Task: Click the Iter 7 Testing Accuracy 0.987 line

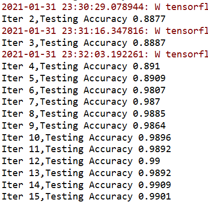Action: (81, 102)
